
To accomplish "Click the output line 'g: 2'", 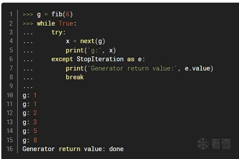I will click(30, 113).
